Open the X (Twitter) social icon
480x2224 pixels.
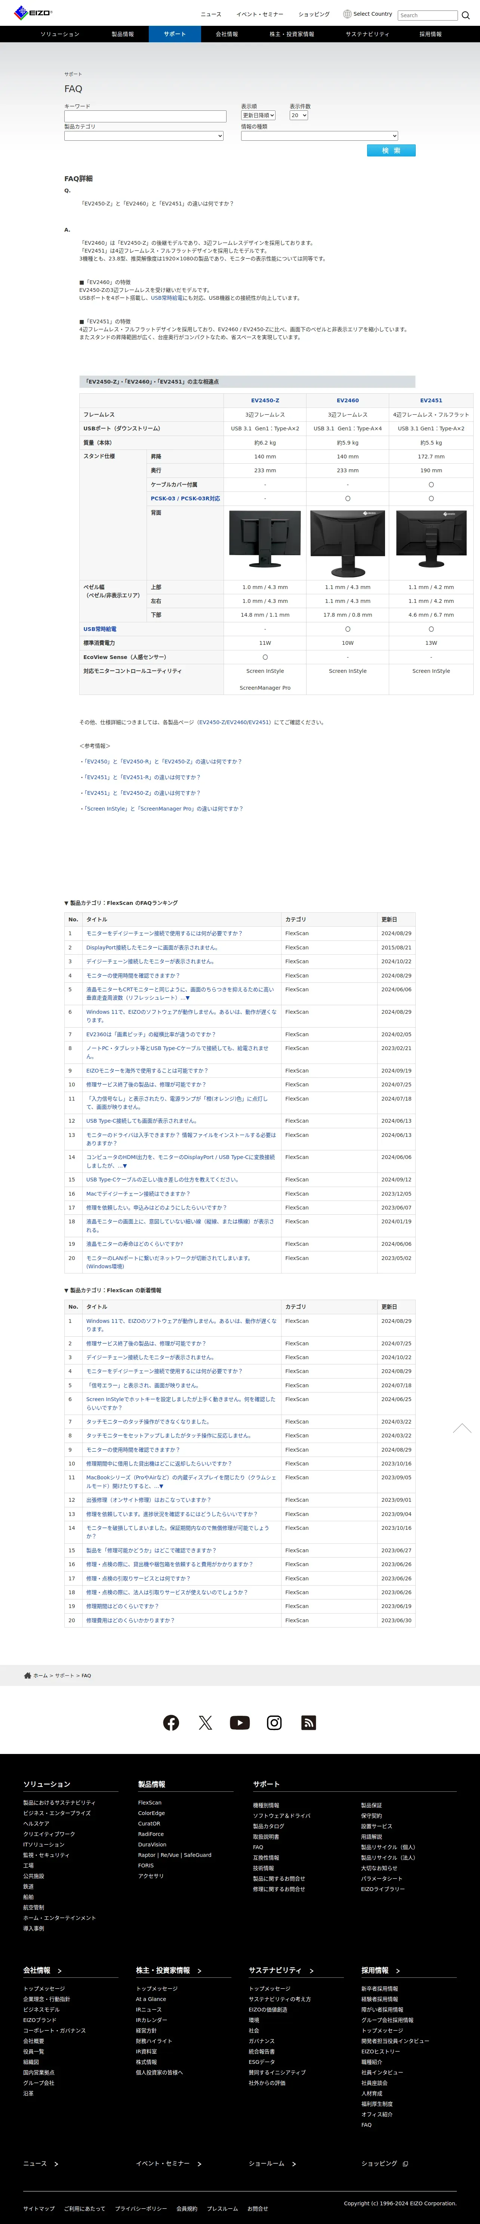205,1723
